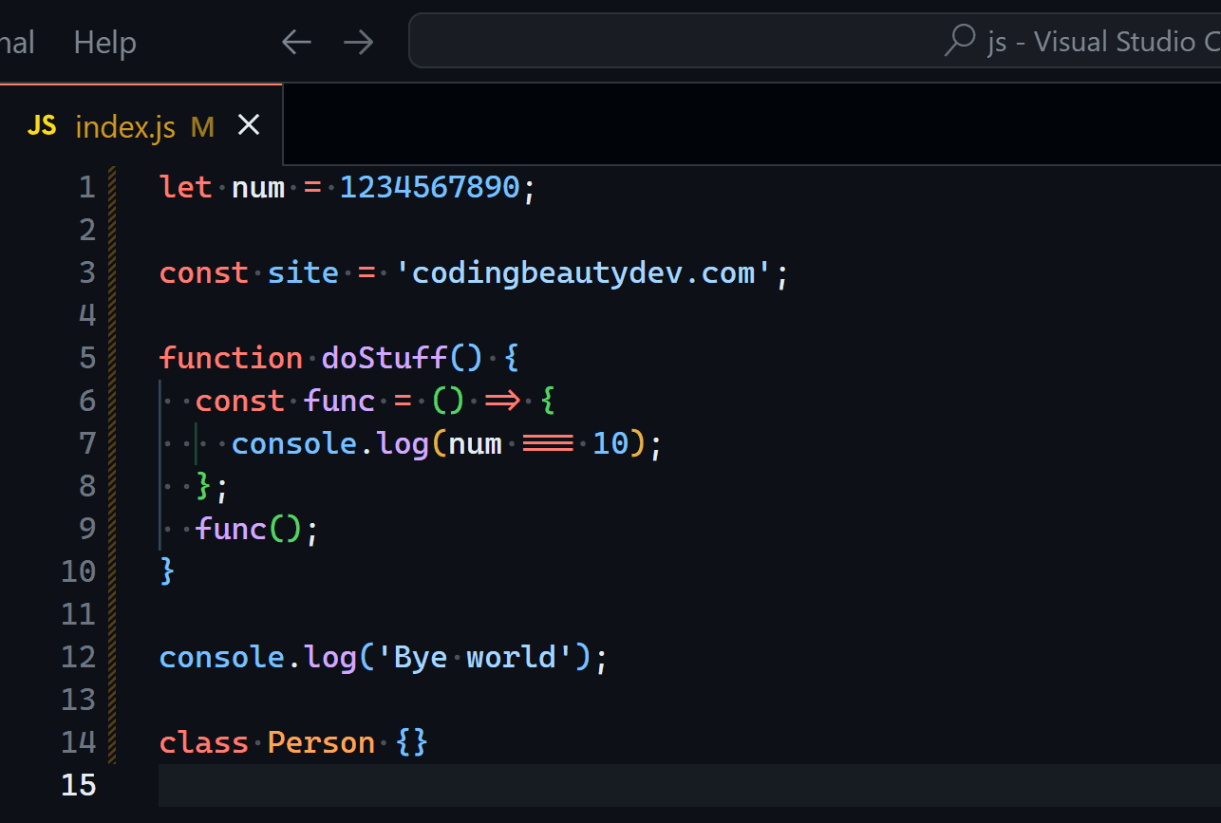This screenshot has width=1221, height=823.
Task: Open the Help menu
Action: click(104, 42)
